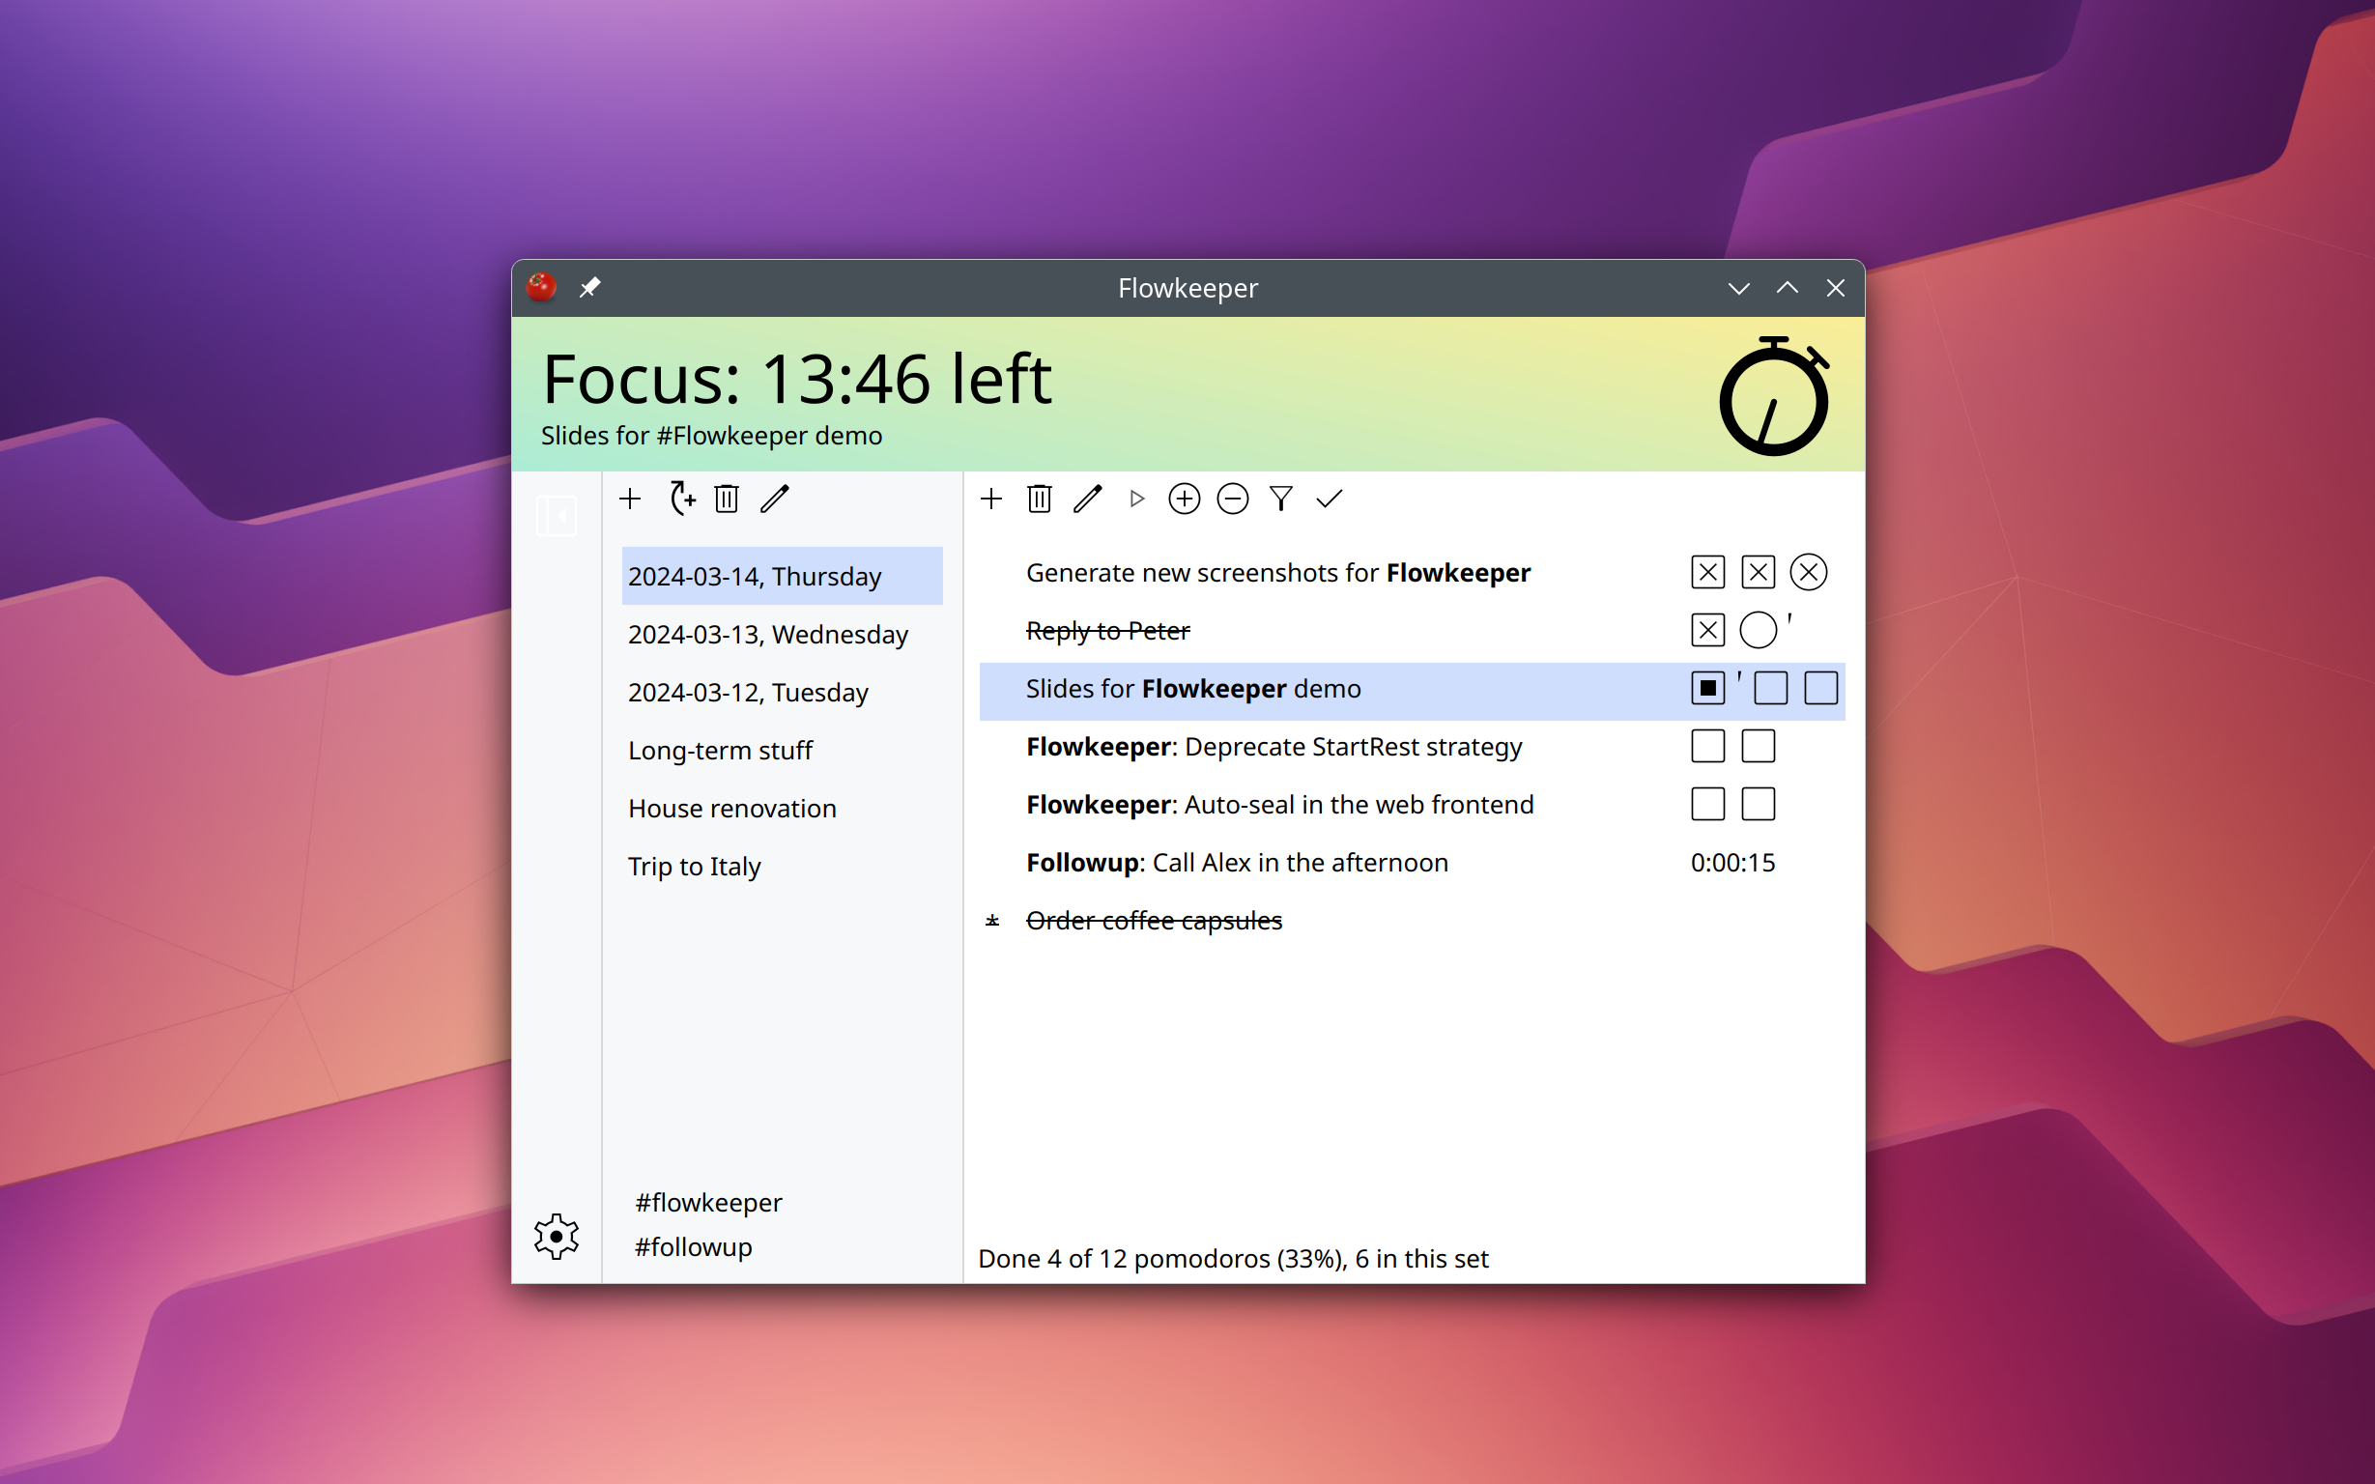Maximize Flowkeeper with up chevron button

click(x=1788, y=288)
